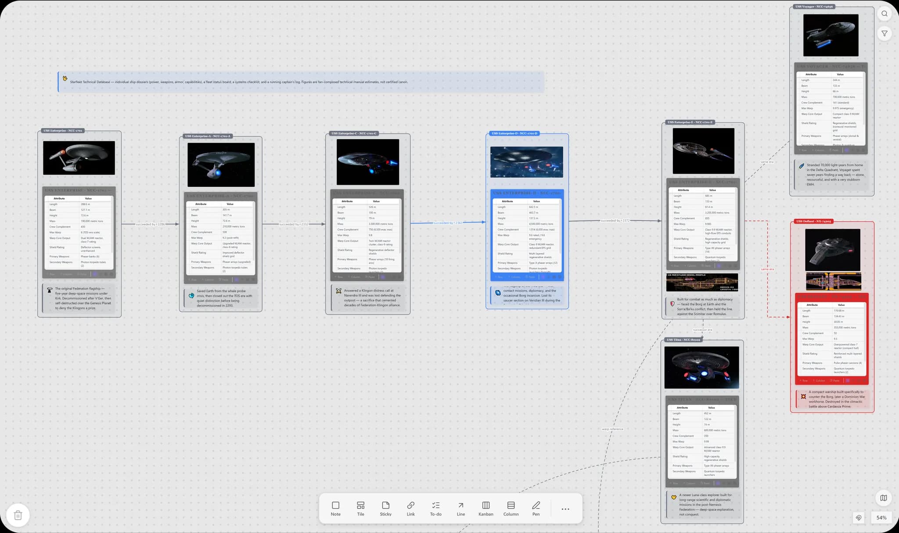Image resolution: width=899 pixels, height=533 pixels.
Task: Click the purple swatch in Defiant table footer
Action: pyautogui.click(x=848, y=381)
